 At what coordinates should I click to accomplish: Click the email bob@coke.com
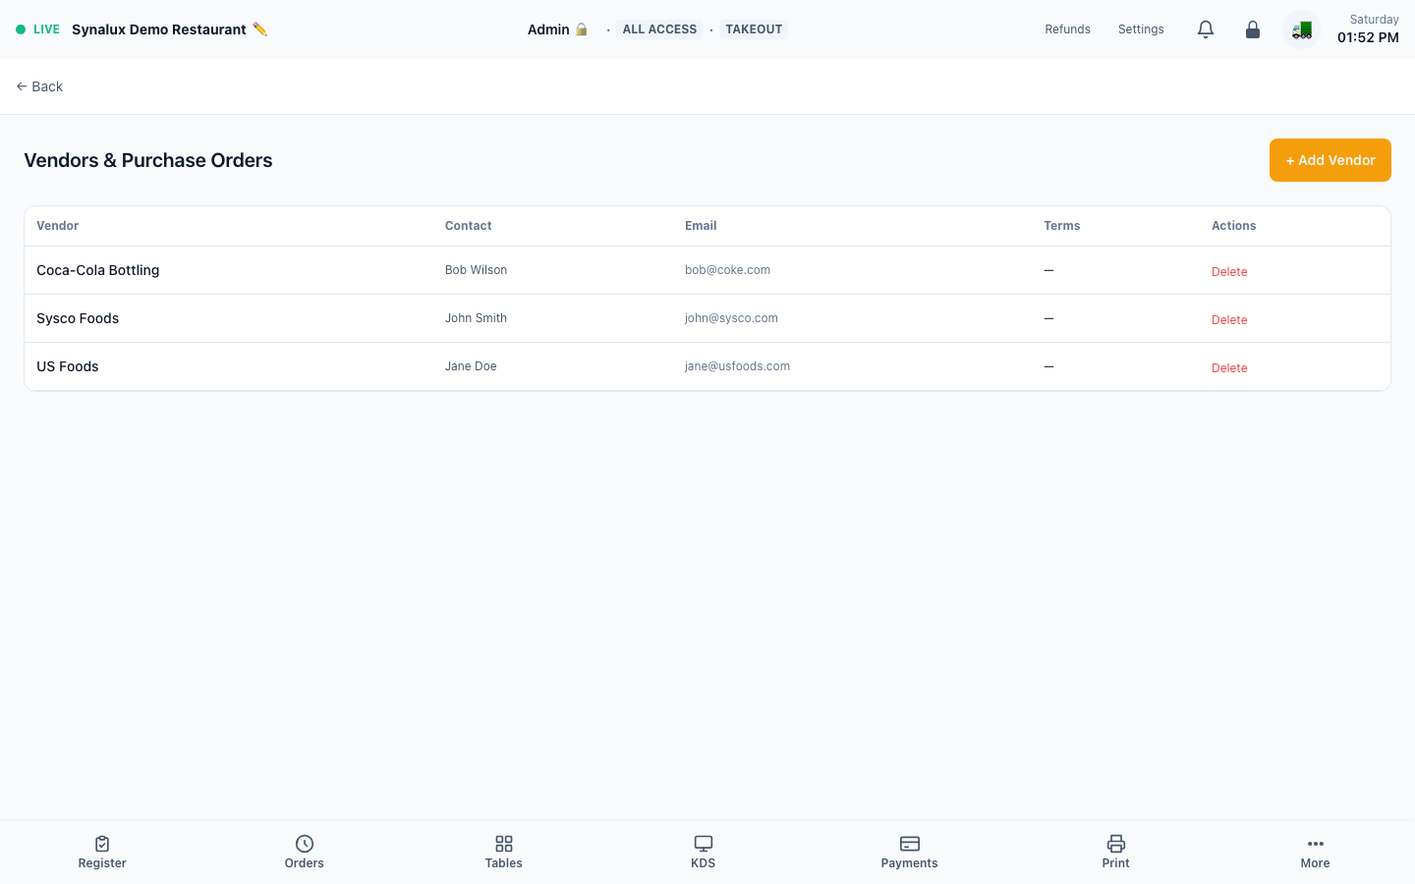coord(728,270)
